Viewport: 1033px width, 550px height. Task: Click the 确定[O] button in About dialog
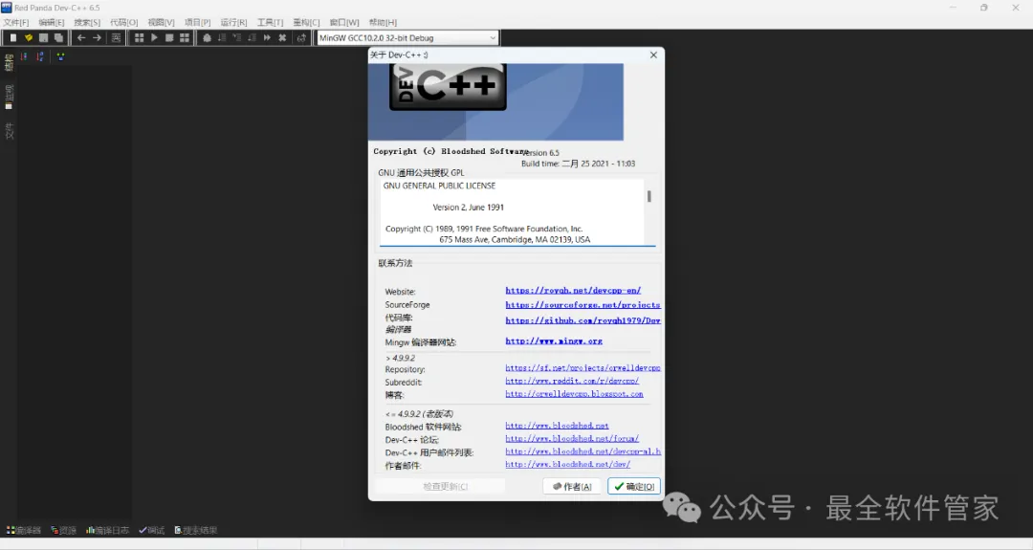click(x=634, y=486)
